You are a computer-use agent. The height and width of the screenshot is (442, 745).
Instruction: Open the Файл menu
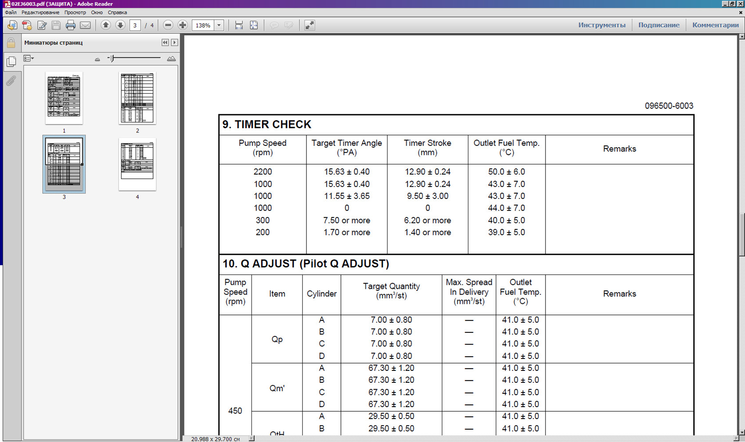coord(11,13)
